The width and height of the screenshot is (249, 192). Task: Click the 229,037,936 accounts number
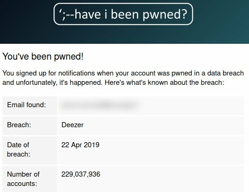[x=81, y=174]
